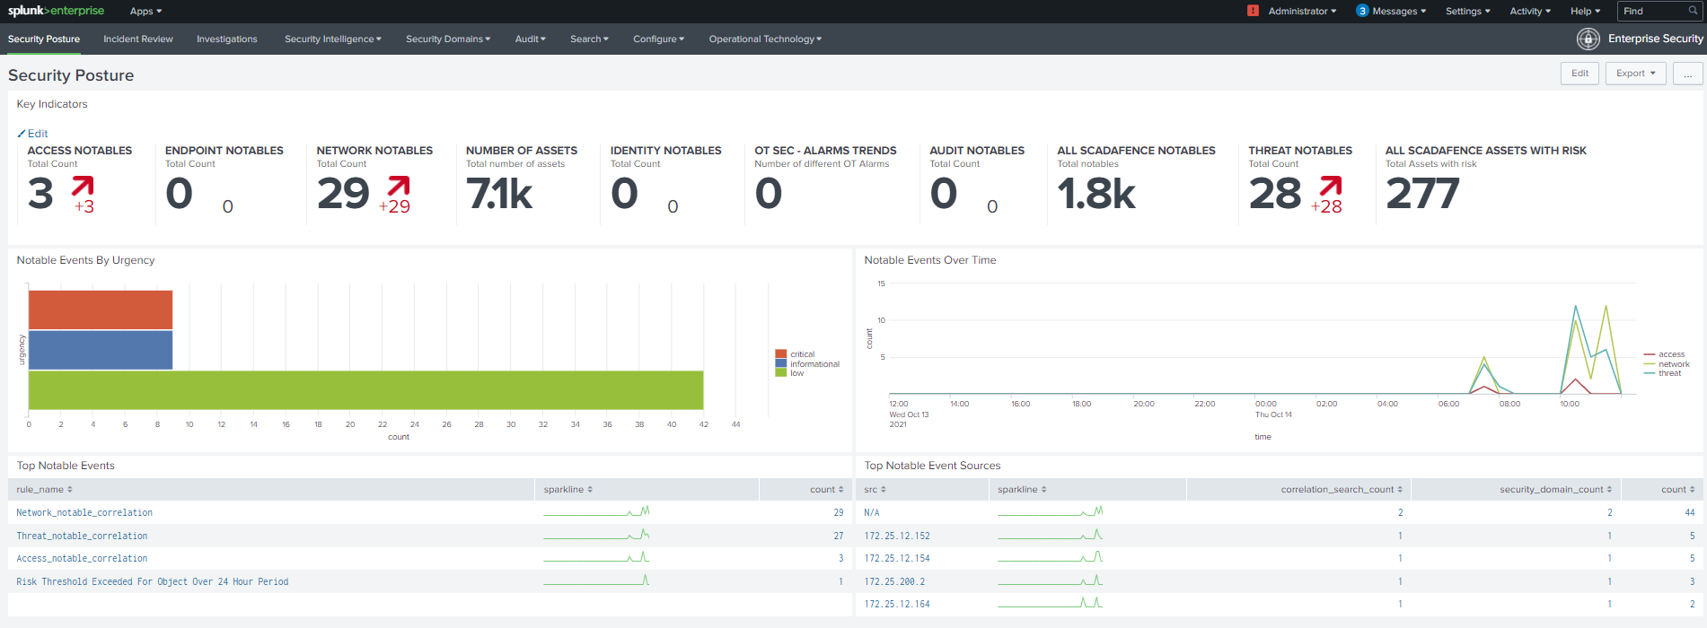
Task: Click the Enterprise Security lock icon
Action: click(1588, 39)
